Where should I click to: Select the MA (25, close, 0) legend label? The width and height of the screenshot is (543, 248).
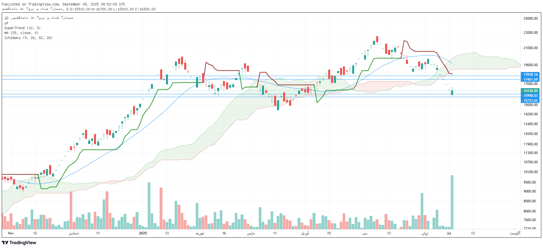[x=21, y=33]
